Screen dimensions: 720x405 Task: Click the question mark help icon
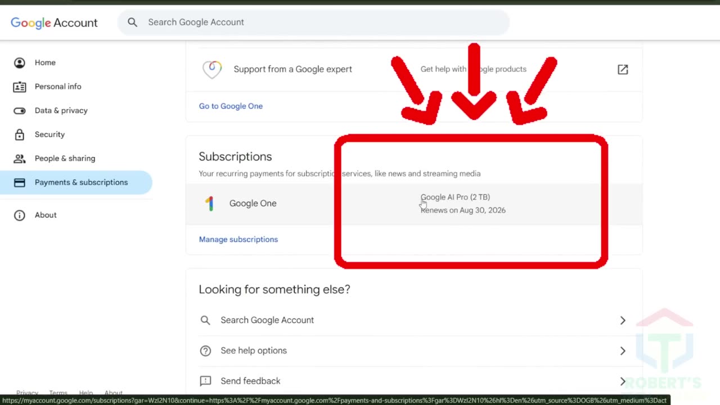point(205,350)
